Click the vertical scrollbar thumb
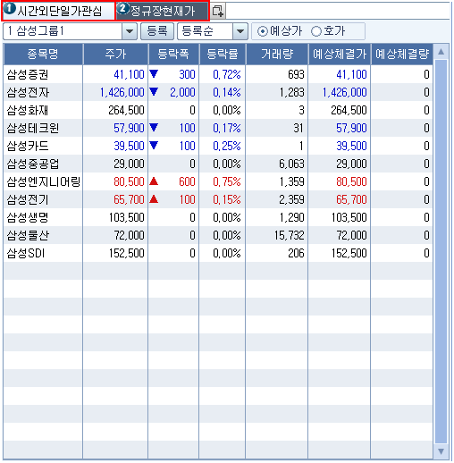Image resolution: width=454 pixels, height=463 pixels. [441, 251]
